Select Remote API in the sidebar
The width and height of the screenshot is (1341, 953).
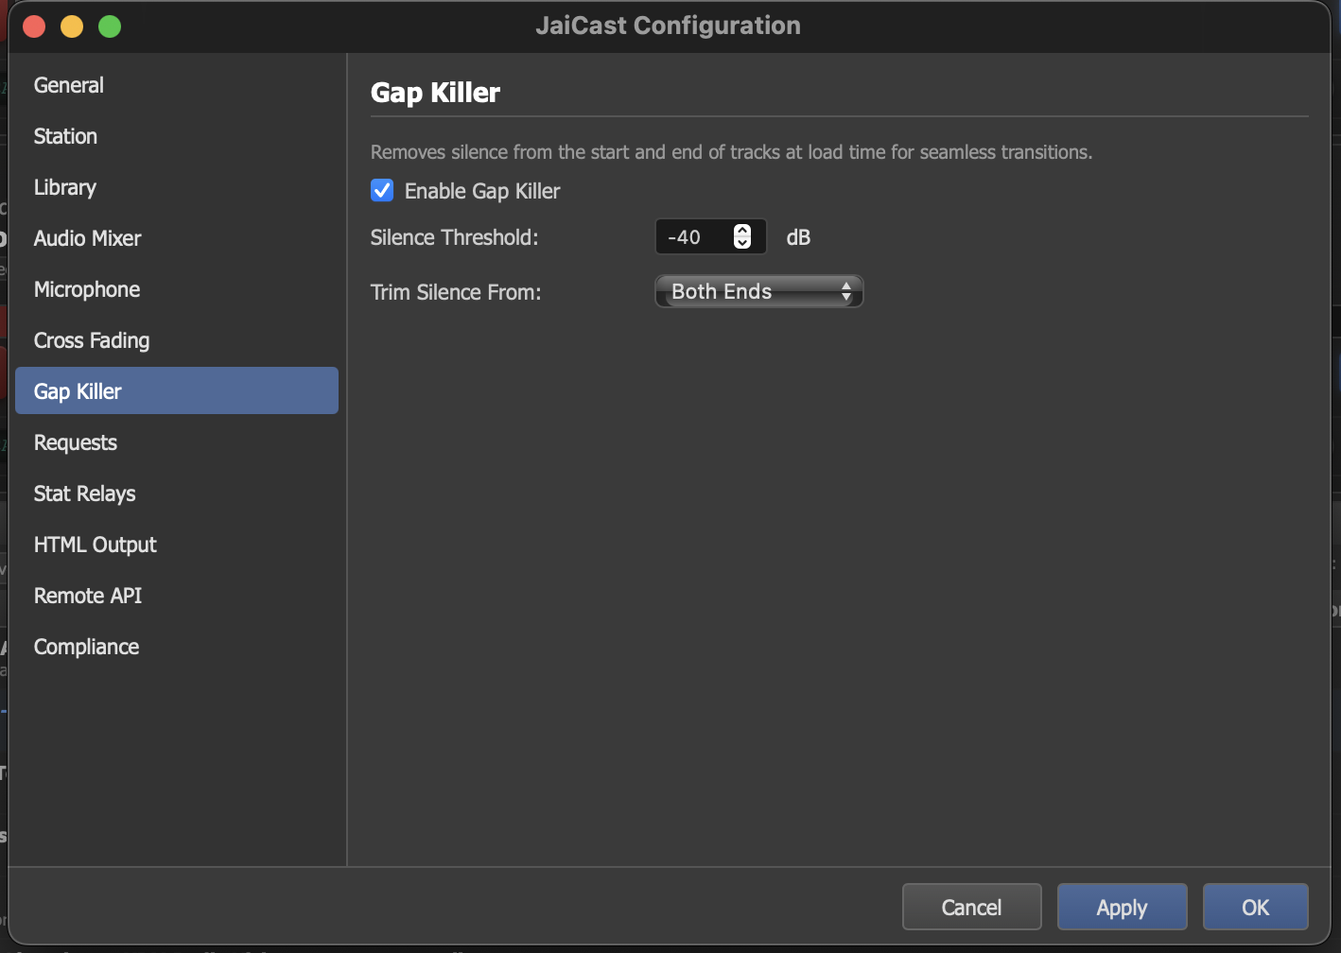[177, 596]
